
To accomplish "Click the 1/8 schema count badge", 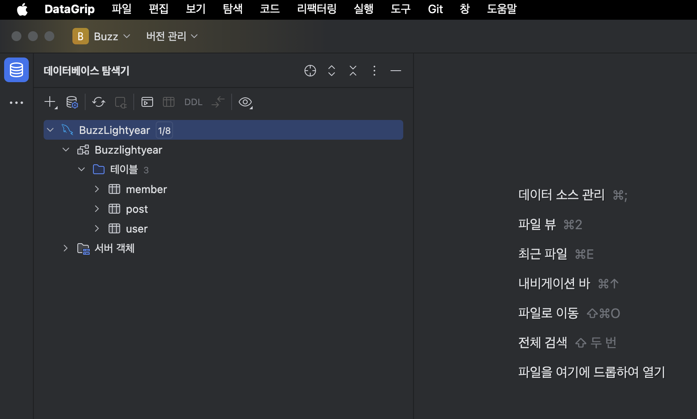I will (x=164, y=130).
